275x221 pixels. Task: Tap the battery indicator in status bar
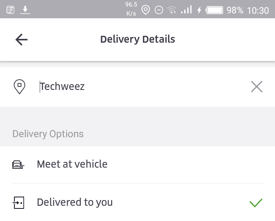tap(214, 10)
